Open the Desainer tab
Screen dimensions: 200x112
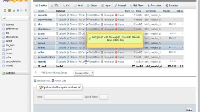coord(172,6)
